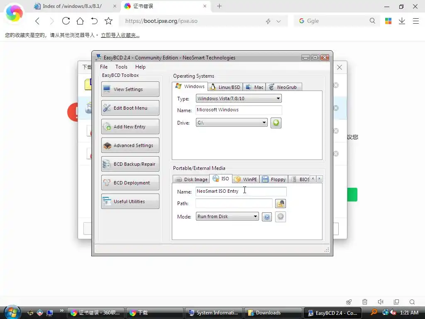
Task: Click the browser undo/restore icon
Action: (94, 21)
